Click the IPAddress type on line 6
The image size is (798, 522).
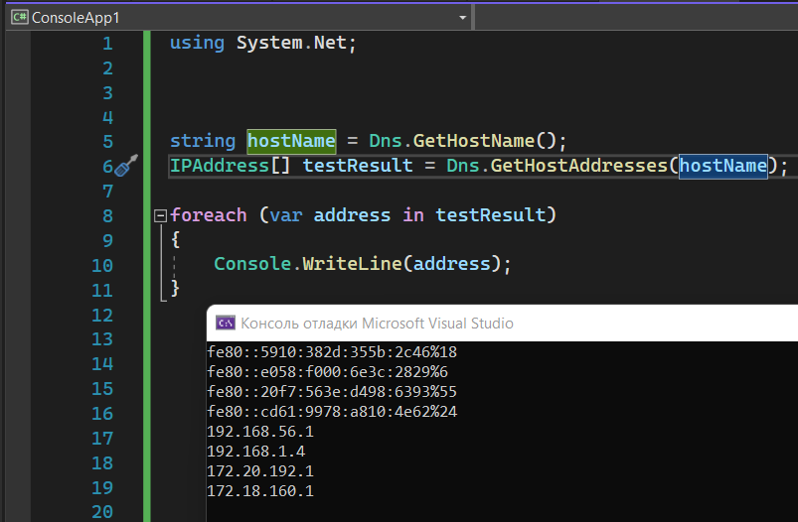coord(220,166)
